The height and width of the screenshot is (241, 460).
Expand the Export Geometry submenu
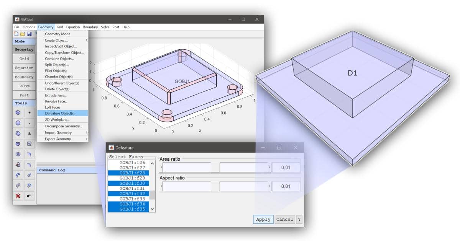click(x=63, y=139)
